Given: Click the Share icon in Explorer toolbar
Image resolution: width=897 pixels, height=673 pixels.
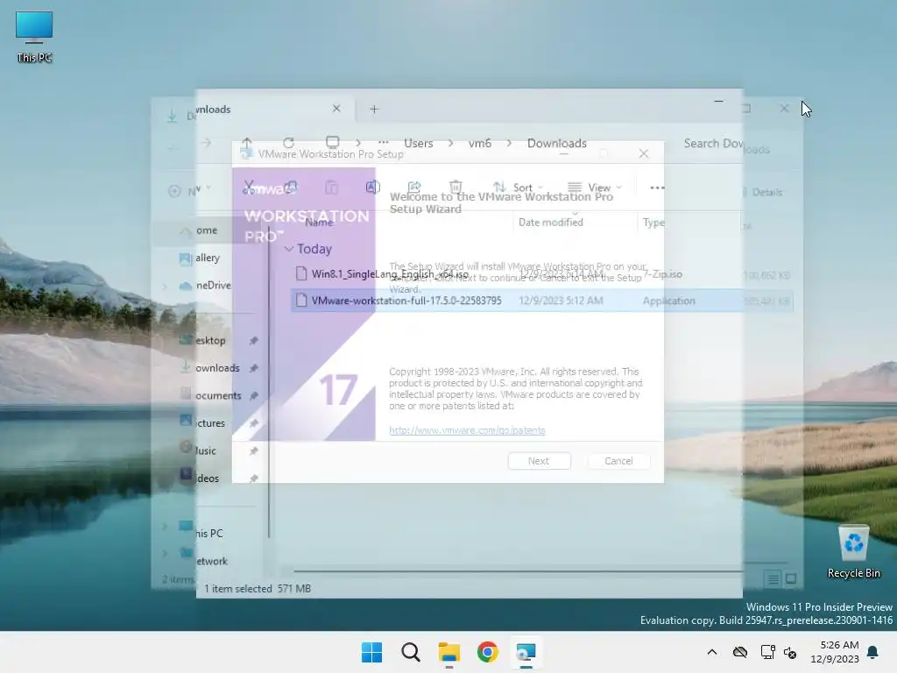Looking at the screenshot, I should (414, 188).
